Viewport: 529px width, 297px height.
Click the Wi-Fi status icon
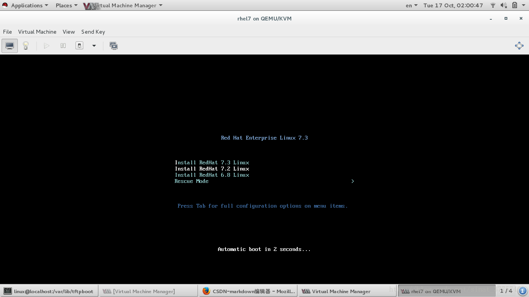coord(493,5)
